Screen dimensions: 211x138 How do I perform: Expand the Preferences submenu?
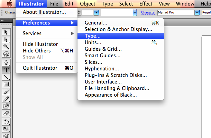(47, 23)
